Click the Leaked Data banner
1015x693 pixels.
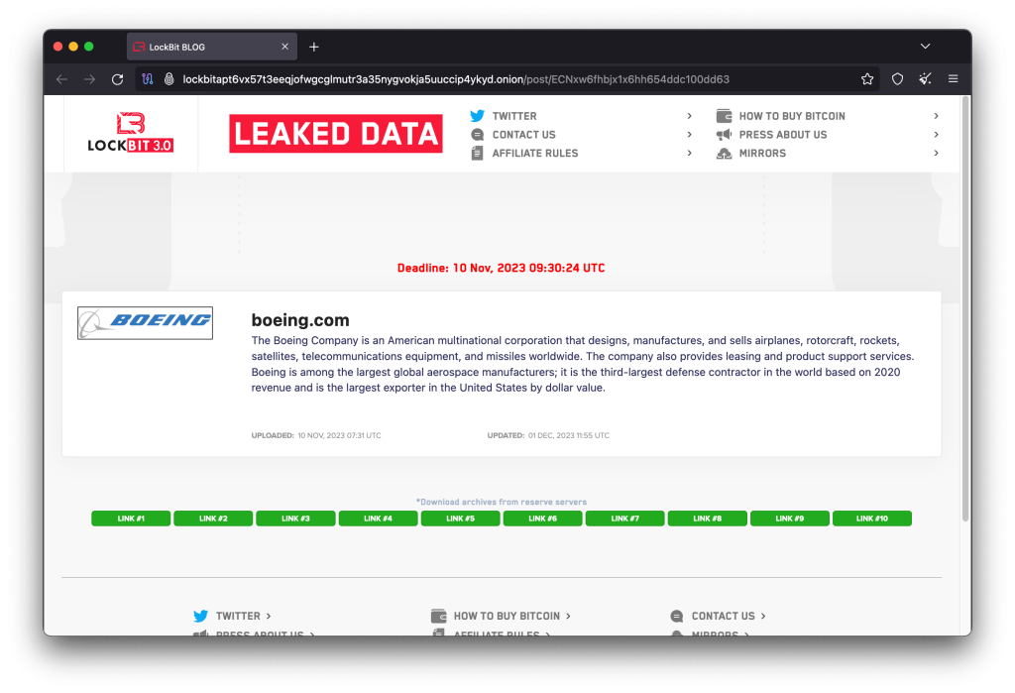[336, 134]
